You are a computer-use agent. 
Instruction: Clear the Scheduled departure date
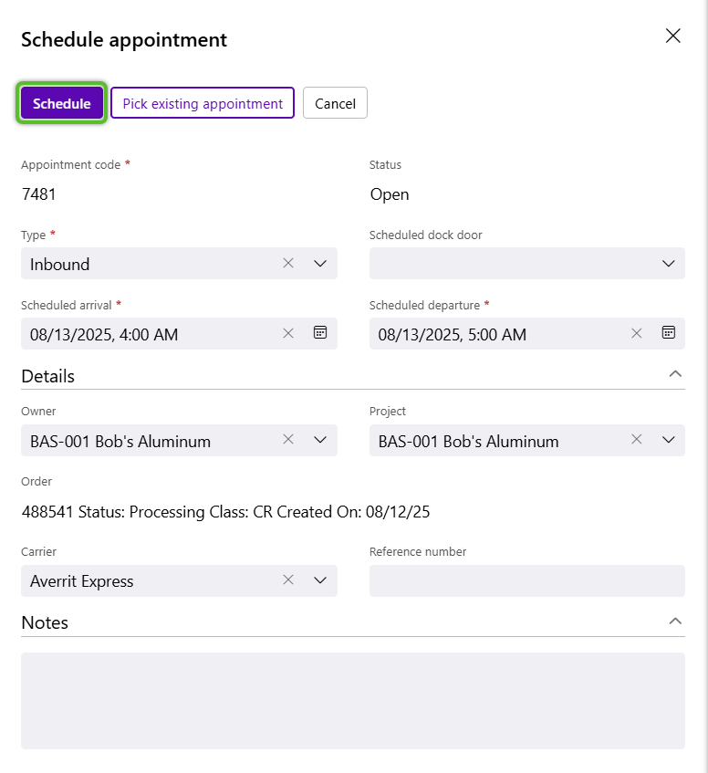(637, 333)
